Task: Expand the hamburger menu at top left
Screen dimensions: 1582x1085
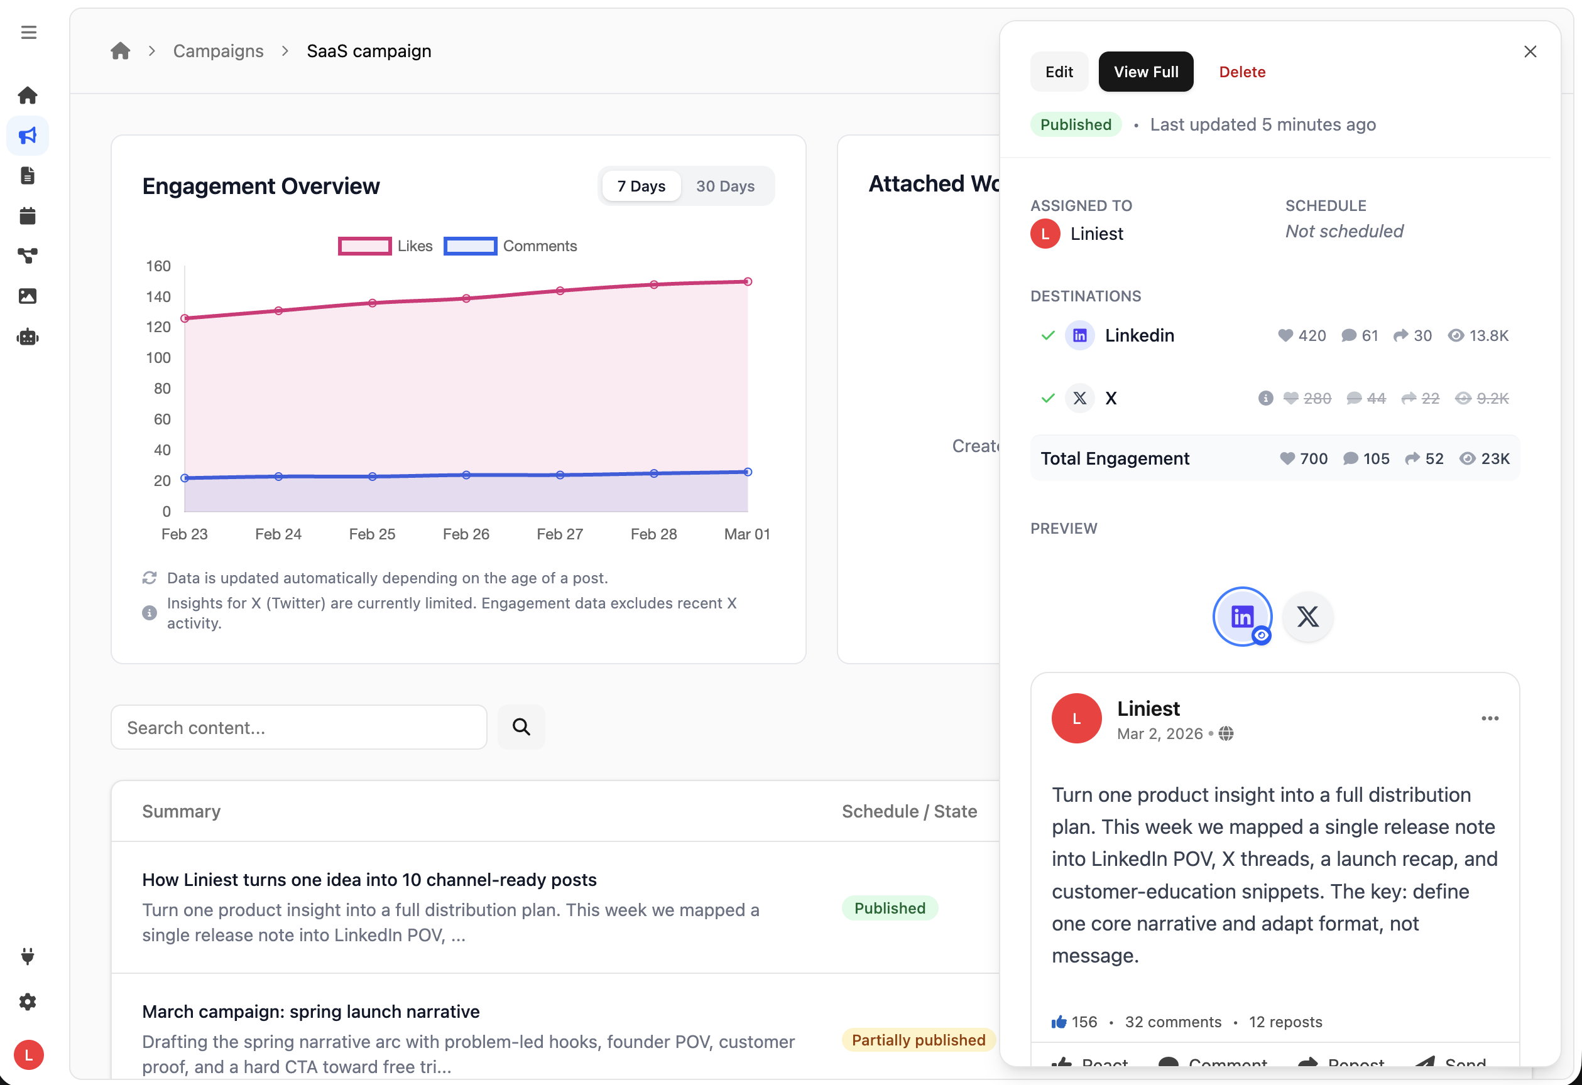Action: (x=29, y=32)
